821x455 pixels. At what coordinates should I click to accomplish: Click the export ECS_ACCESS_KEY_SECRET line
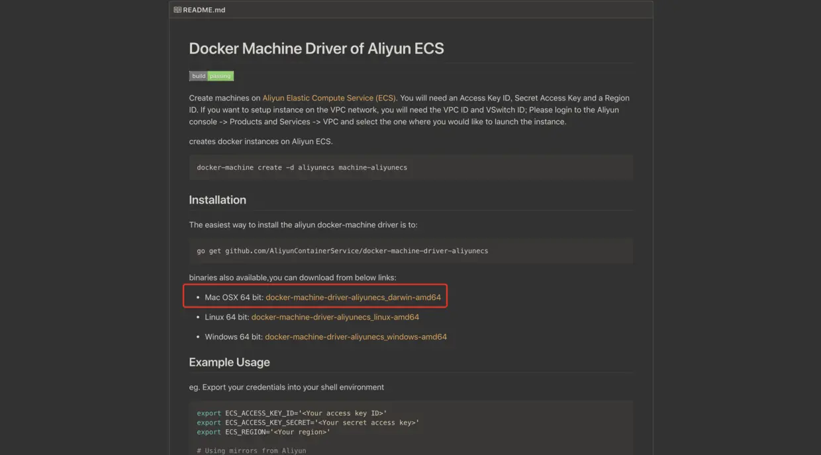[308, 423]
